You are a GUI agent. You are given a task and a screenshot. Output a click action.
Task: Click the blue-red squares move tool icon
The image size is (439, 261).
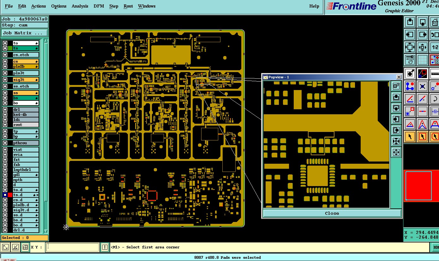coord(410,111)
